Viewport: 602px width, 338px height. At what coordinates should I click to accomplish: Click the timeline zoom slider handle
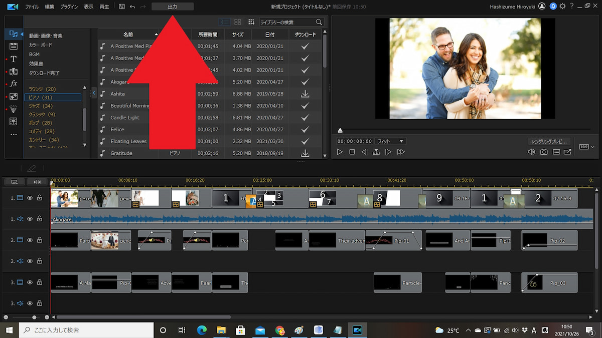(x=34, y=317)
